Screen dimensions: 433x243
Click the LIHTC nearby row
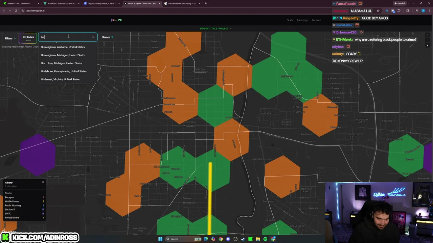24,214
